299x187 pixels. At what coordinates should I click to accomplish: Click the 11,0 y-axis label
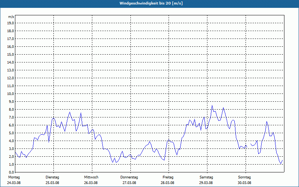[11, 86]
